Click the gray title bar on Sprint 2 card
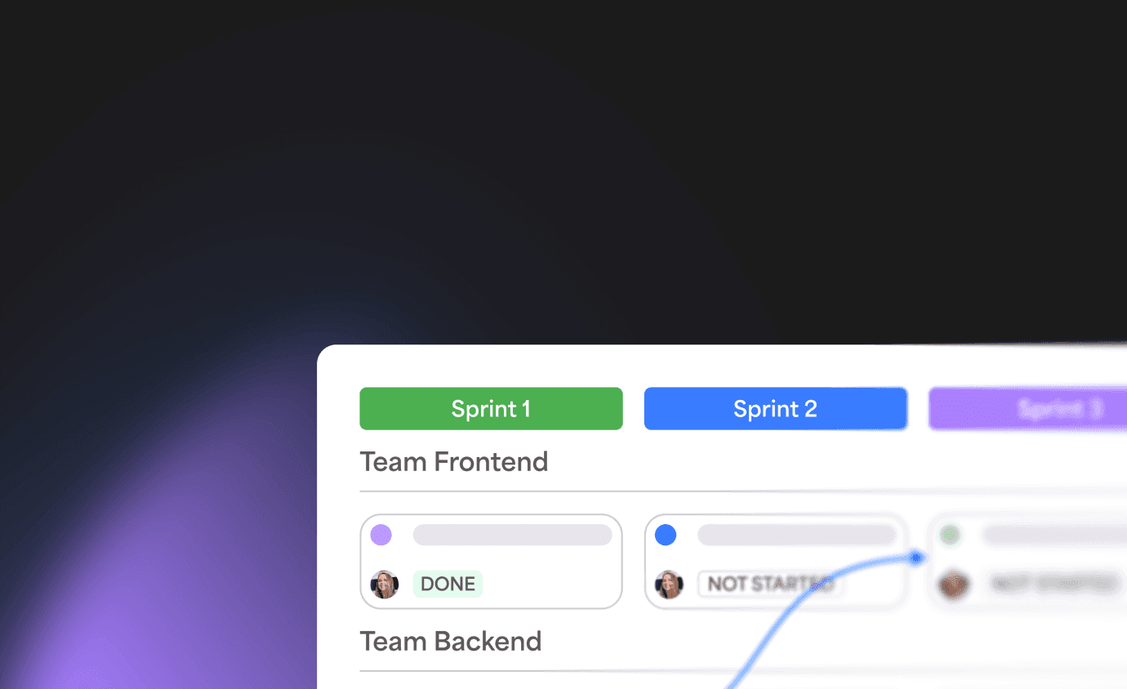Image resolution: width=1127 pixels, height=689 pixels. tap(797, 536)
